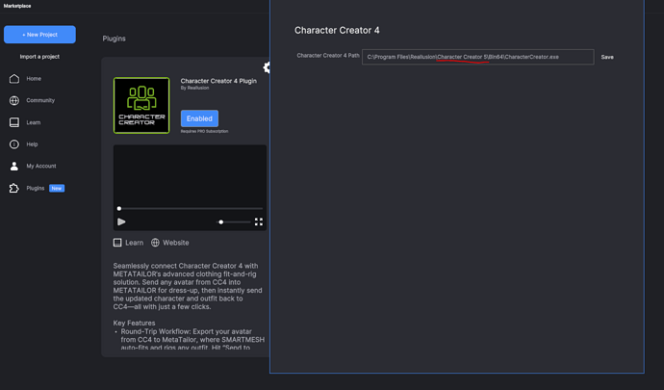Open the Learn sidebar item
Viewport: 664px width, 390px height.
[34, 122]
